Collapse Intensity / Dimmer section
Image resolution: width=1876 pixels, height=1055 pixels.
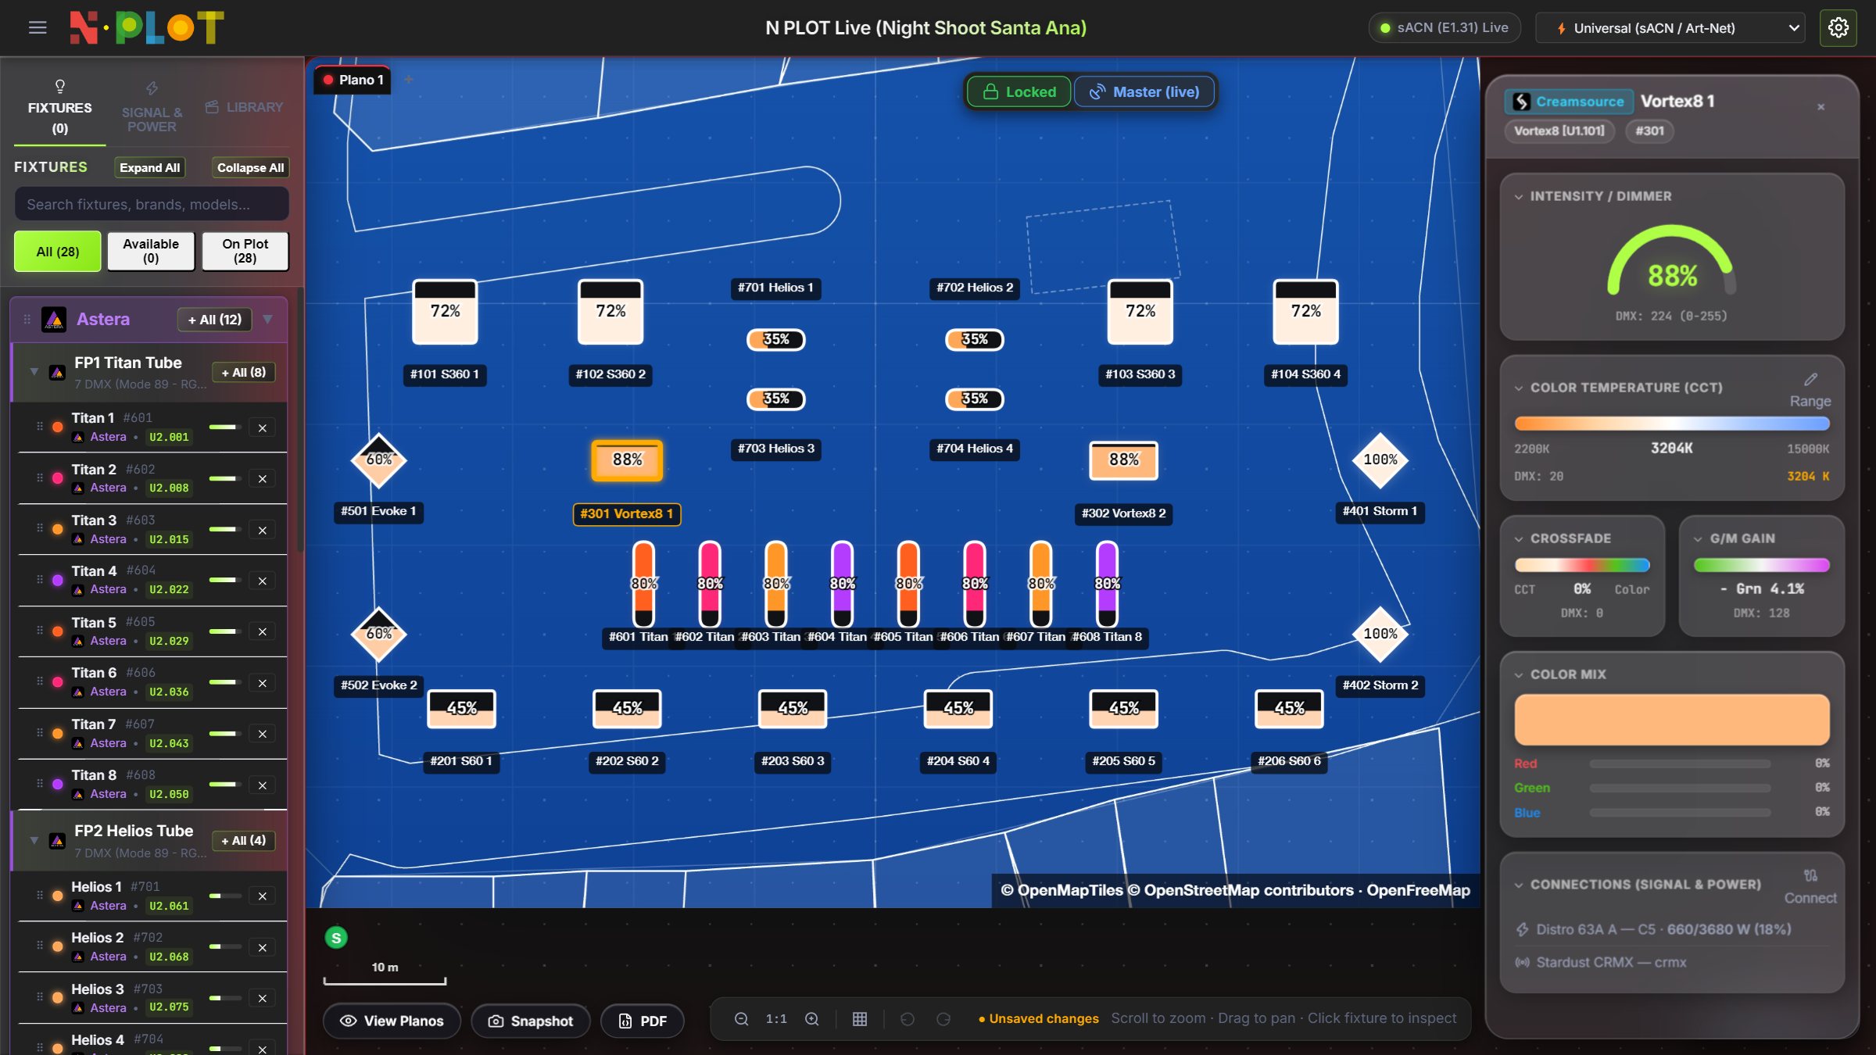pyautogui.click(x=1519, y=197)
